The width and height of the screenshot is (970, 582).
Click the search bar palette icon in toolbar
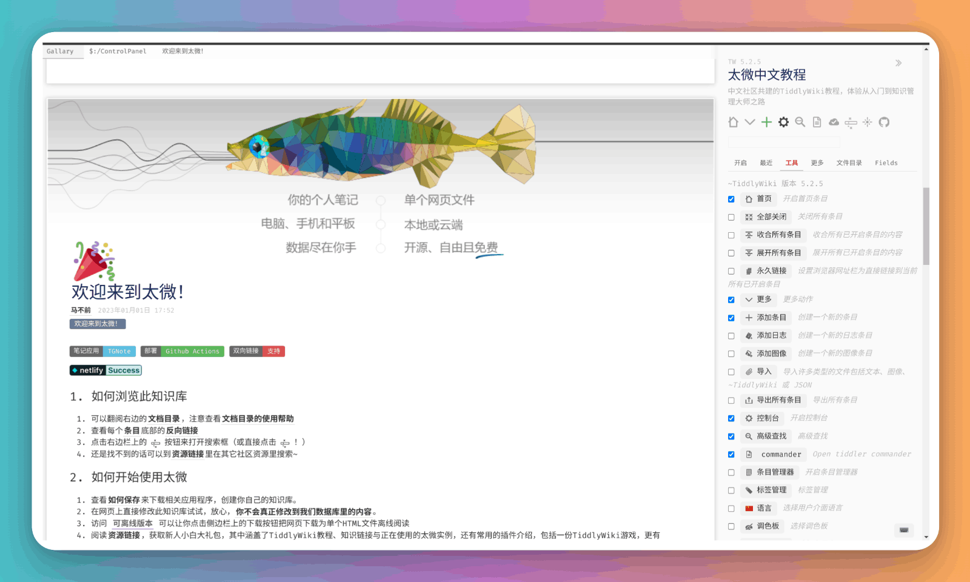(851, 123)
